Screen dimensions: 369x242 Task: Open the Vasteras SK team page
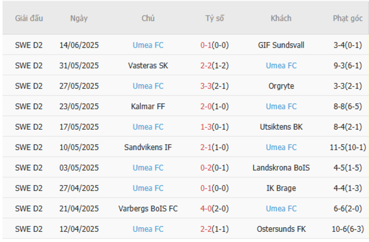click(148, 65)
